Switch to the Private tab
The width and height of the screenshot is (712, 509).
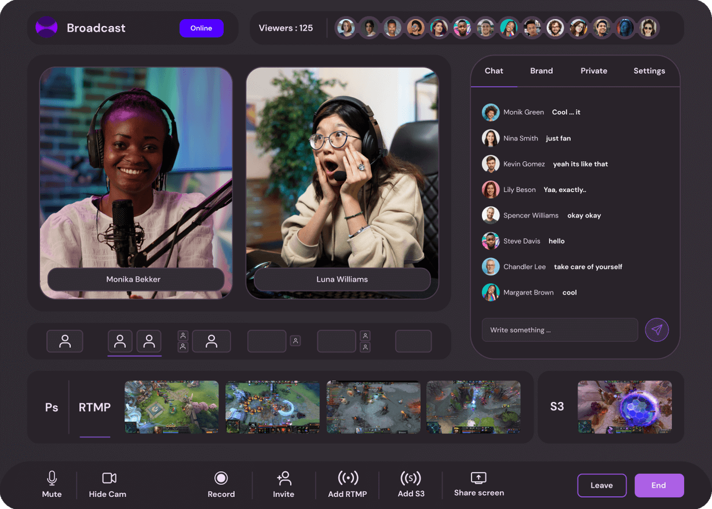pyautogui.click(x=594, y=71)
